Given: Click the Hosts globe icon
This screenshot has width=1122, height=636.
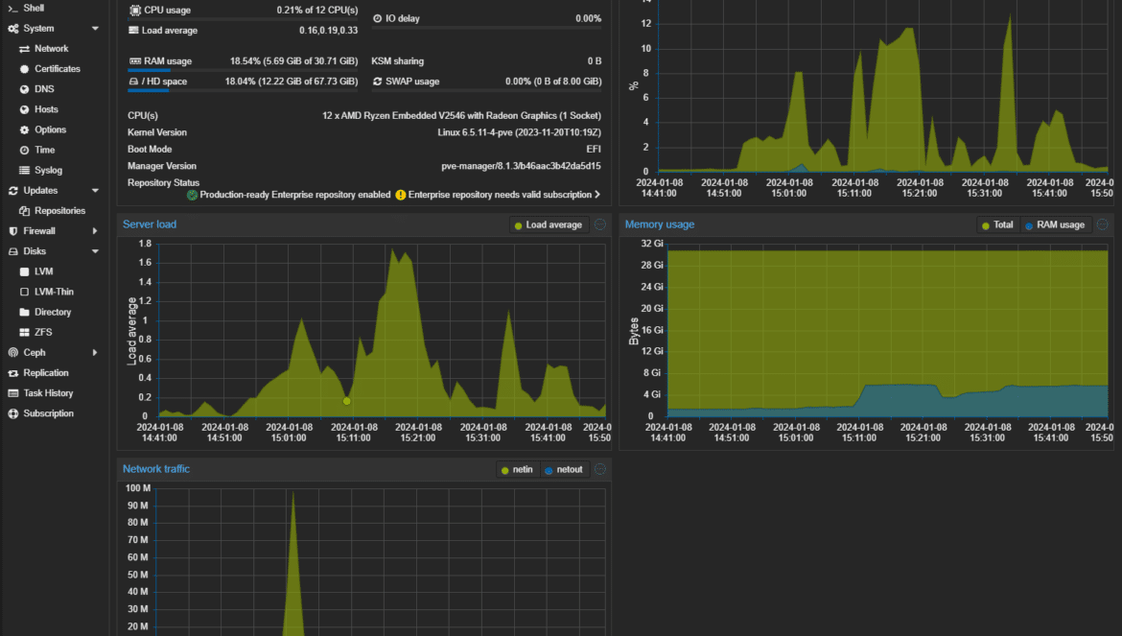Looking at the screenshot, I should pyautogui.click(x=24, y=109).
